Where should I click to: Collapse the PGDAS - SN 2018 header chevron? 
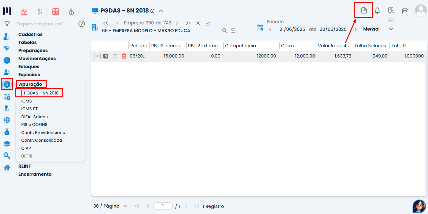161,11
